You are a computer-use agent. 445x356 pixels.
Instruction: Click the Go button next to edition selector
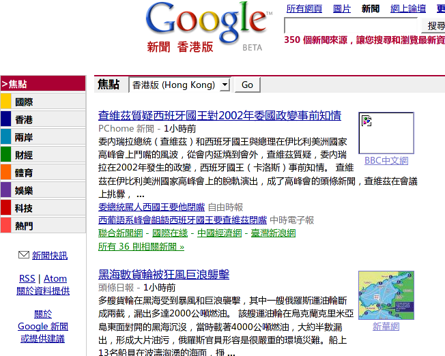pos(247,85)
